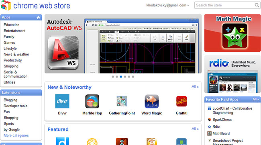
Task: Open the MathBoard link
Action: click(x=221, y=133)
